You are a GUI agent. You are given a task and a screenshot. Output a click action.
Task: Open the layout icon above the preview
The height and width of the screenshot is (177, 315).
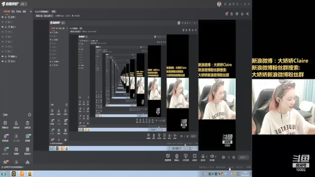(x=237, y=14)
